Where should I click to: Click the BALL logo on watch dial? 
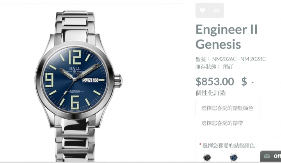[x=75, y=68]
